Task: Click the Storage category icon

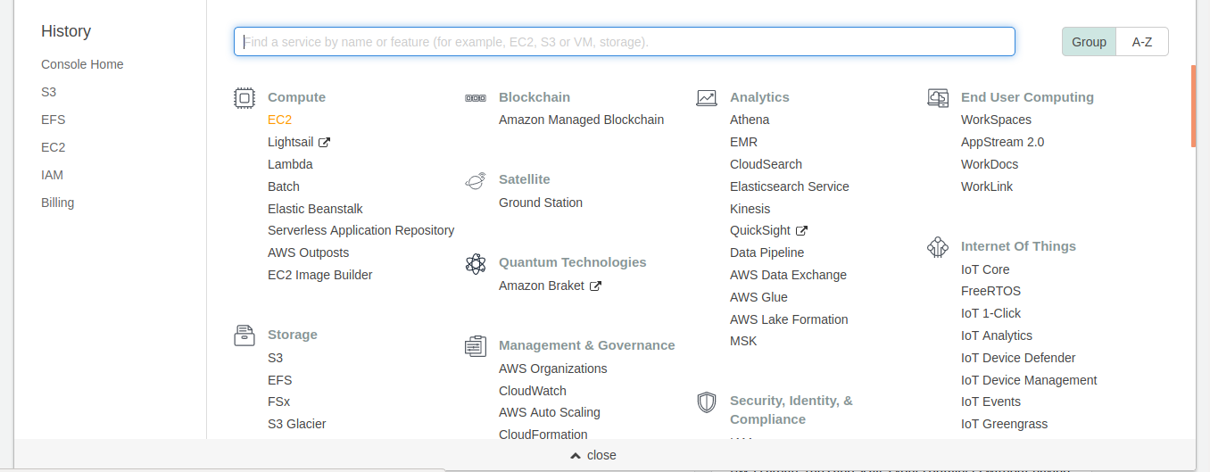Action: pos(244,335)
